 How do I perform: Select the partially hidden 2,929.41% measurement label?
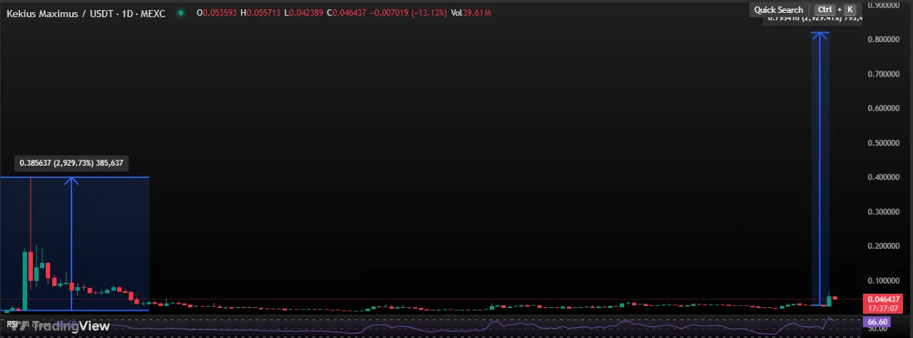pyautogui.click(x=814, y=19)
